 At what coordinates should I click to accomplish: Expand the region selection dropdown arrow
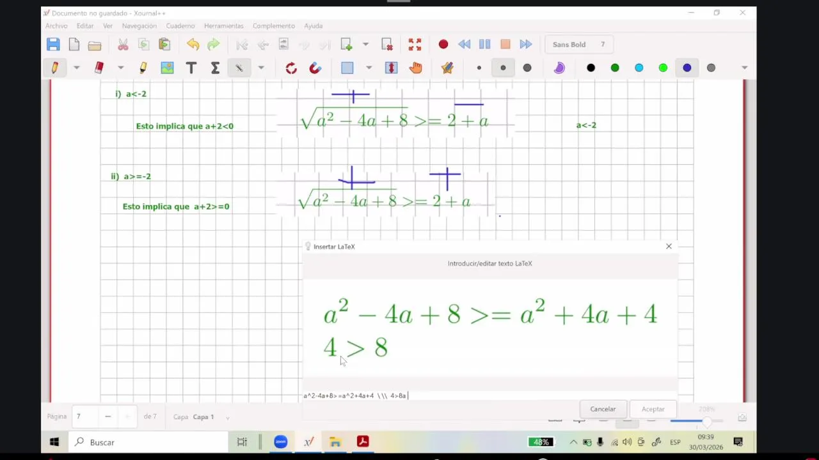tap(369, 68)
